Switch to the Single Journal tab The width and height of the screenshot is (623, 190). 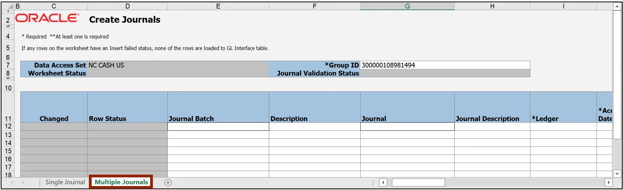pos(65,182)
